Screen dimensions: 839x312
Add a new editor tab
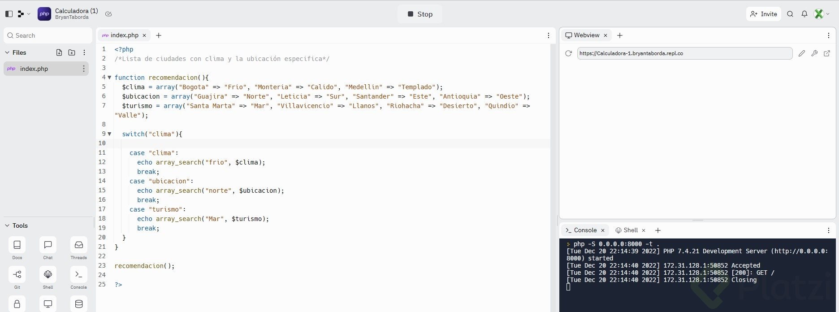click(x=159, y=35)
